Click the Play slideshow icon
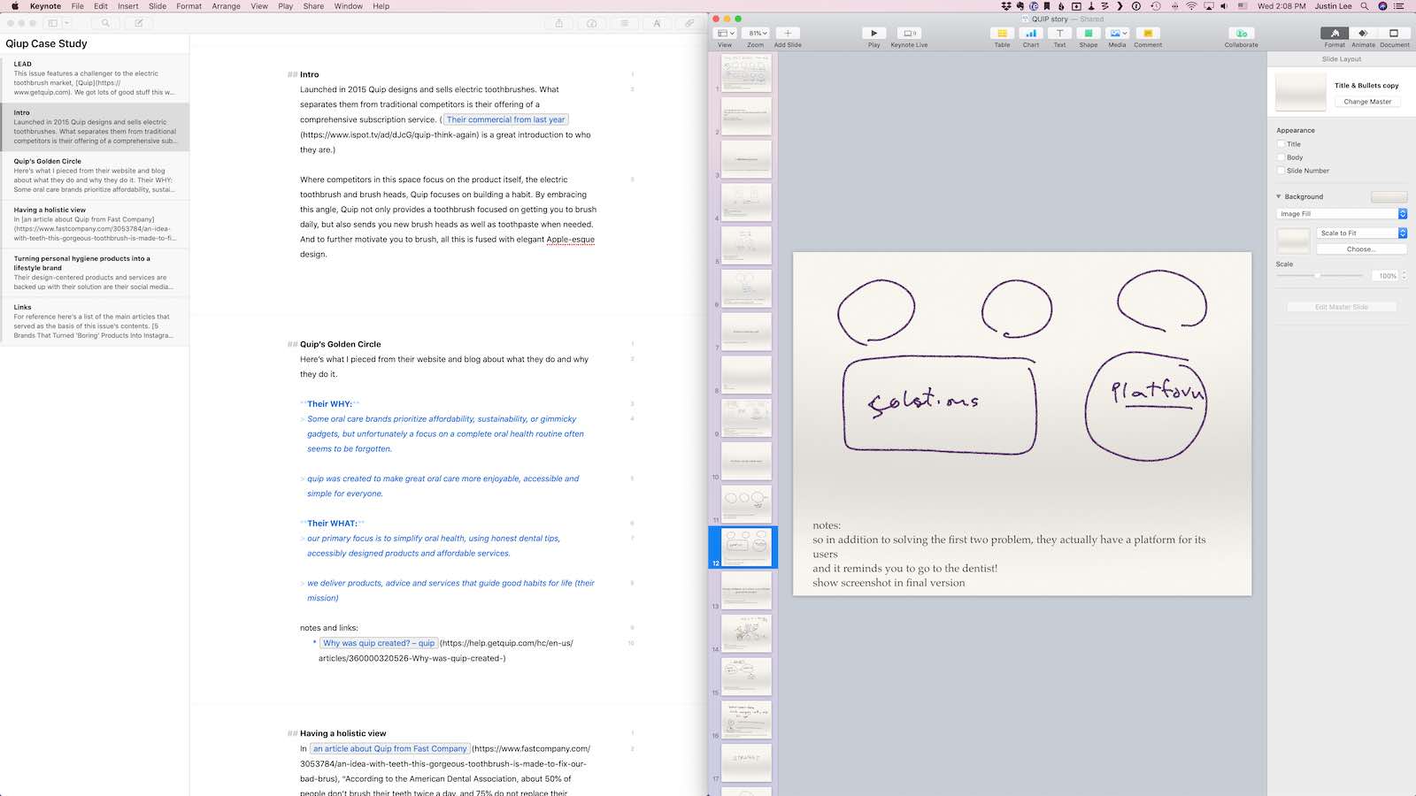1416x796 pixels. 873,34
